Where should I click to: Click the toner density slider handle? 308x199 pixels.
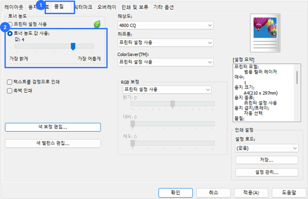73,47
